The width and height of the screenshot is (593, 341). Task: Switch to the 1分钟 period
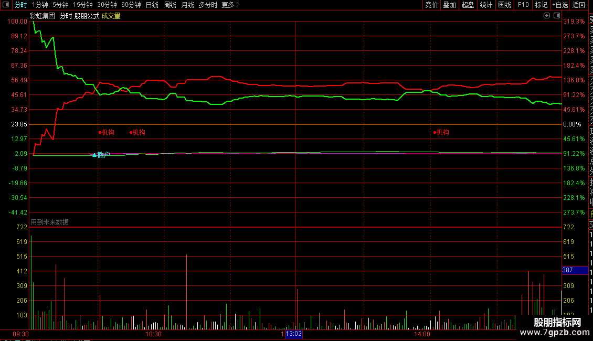point(40,5)
